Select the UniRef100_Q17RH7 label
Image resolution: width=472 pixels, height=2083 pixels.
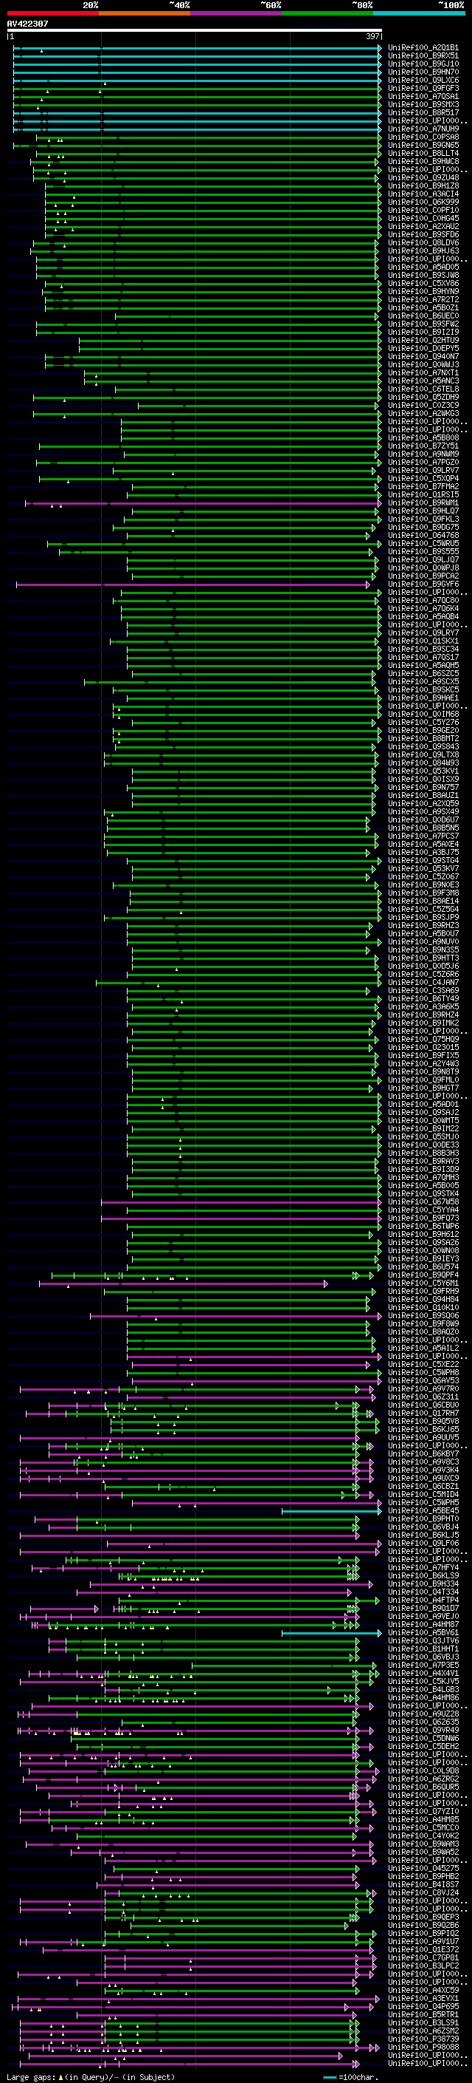[423, 1414]
